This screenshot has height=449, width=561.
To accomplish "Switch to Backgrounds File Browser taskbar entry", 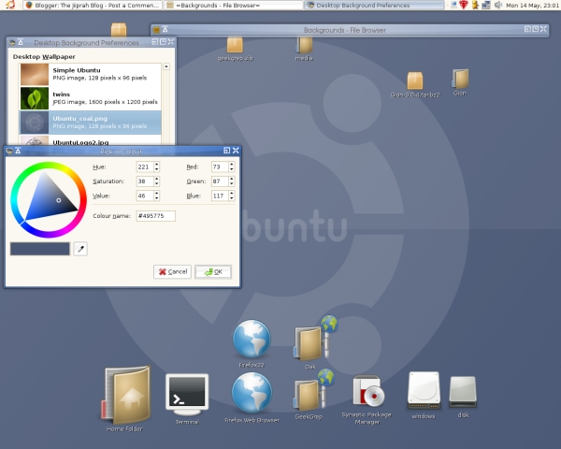I will pos(234,5).
